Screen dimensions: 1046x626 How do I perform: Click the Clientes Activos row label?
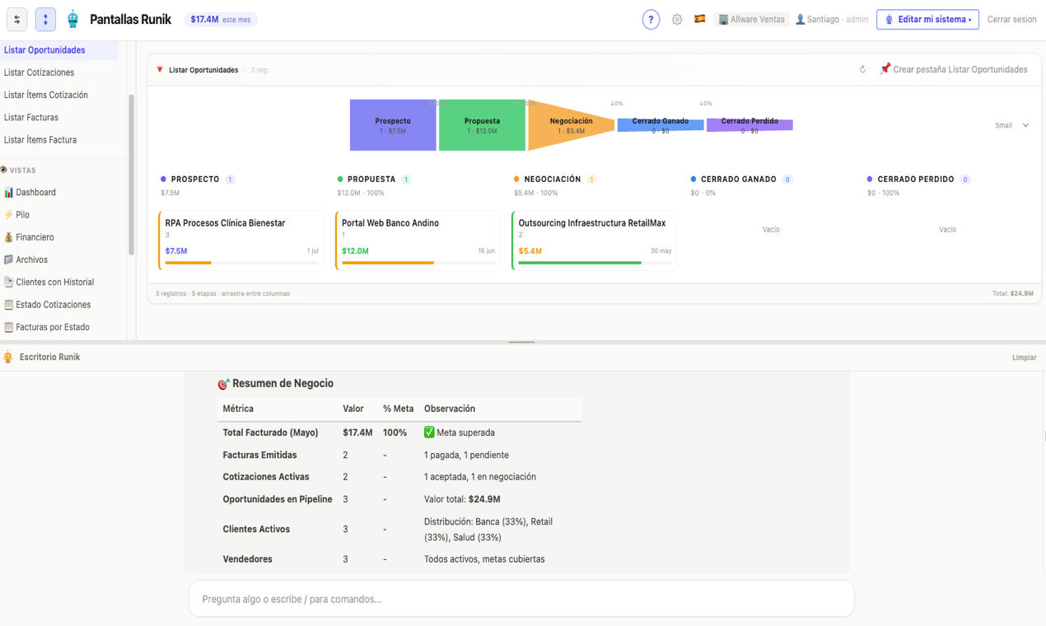click(256, 530)
